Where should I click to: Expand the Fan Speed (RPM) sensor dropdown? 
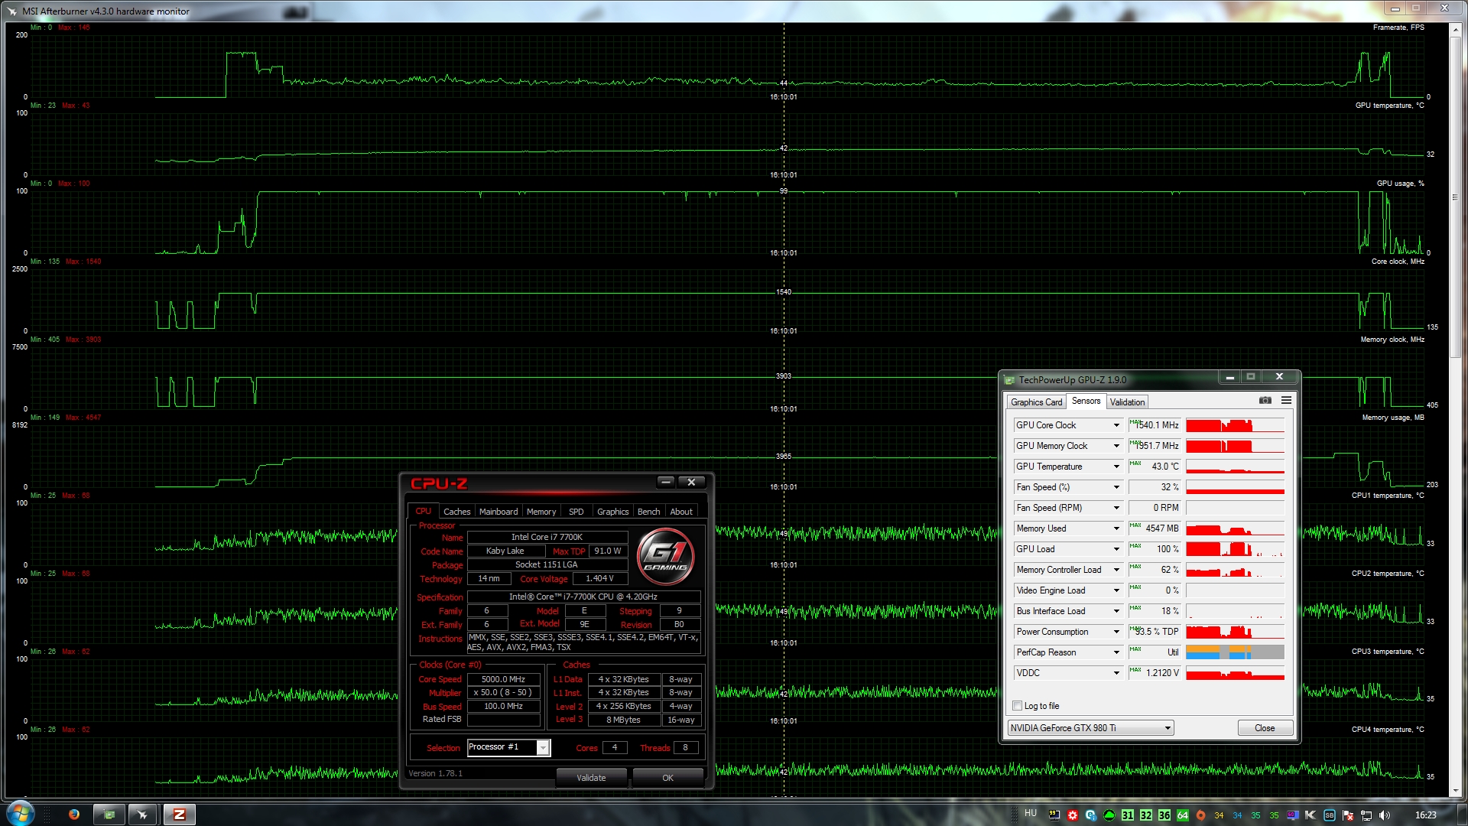(x=1116, y=508)
